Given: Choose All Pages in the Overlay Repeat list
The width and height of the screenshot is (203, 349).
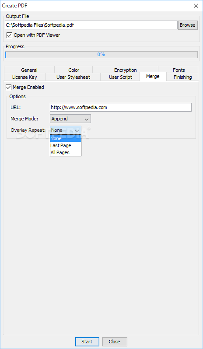Looking at the screenshot, I should click(66, 152).
